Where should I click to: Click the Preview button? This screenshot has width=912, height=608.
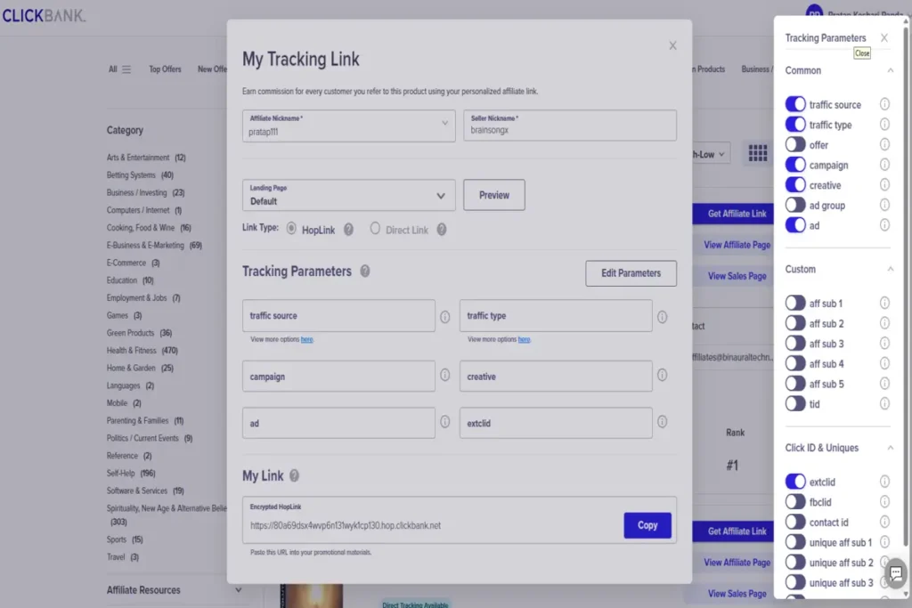493,195
